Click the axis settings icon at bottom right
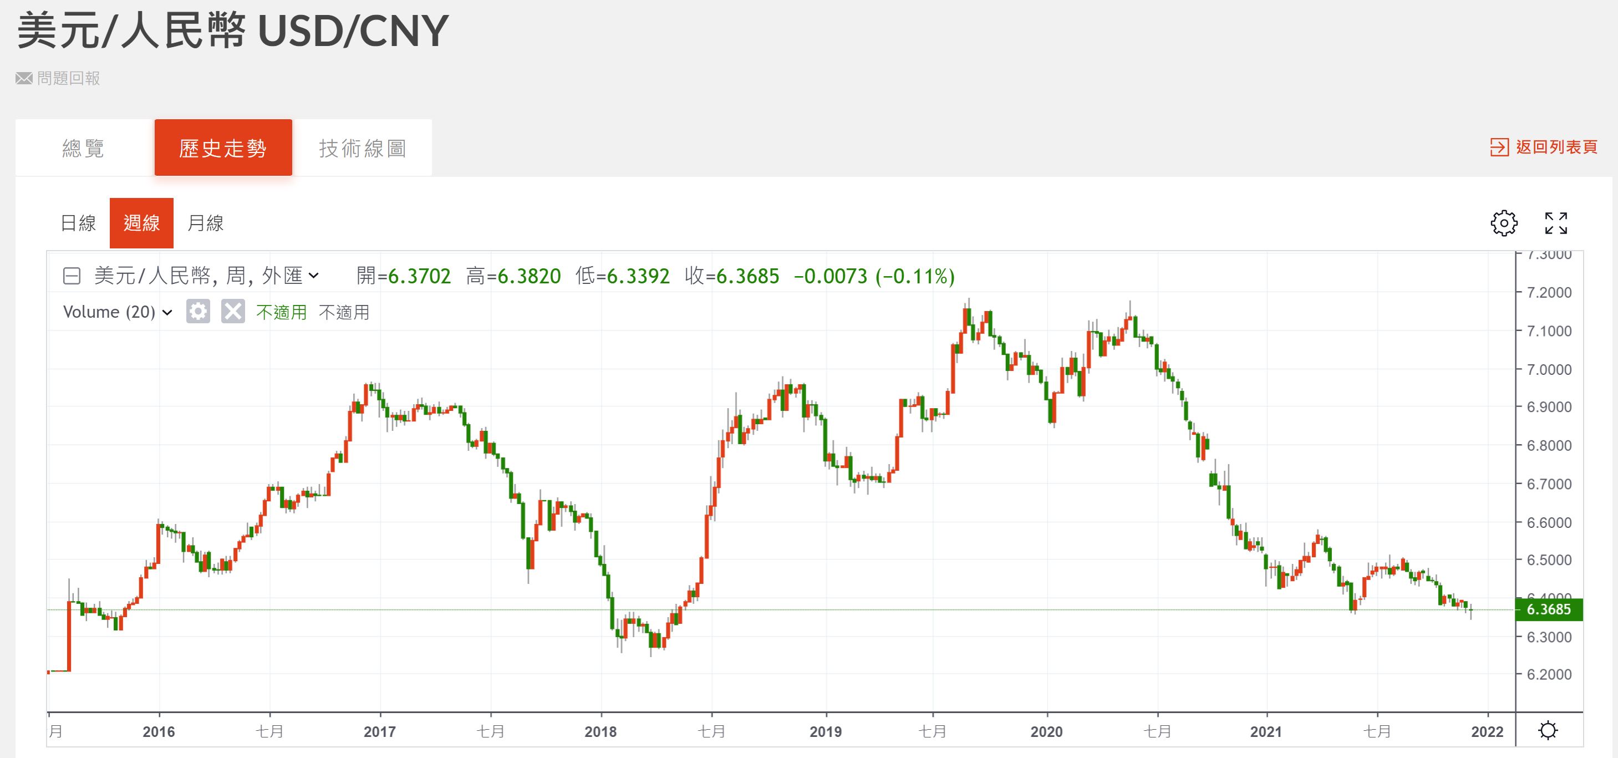 tap(1548, 730)
